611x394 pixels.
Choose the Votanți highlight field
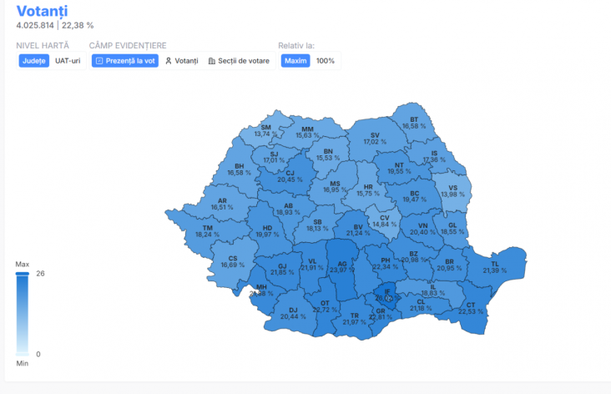(x=185, y=61)
